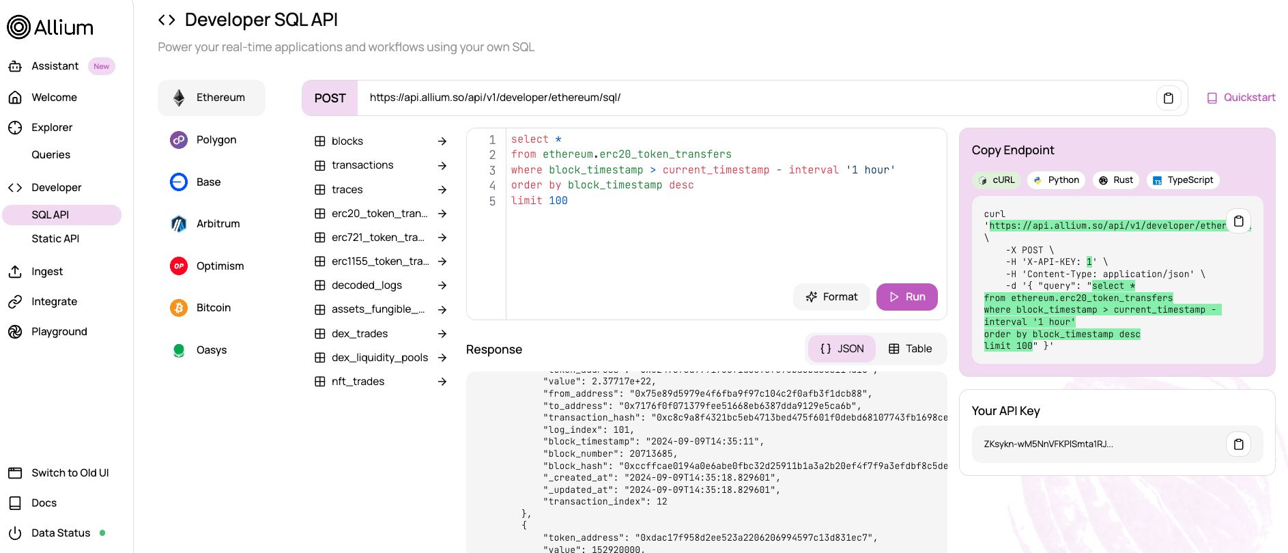This screenshot has width=1288, height=553.
Task: Expand the nft_trades table arrow
Action: [442, 382]
